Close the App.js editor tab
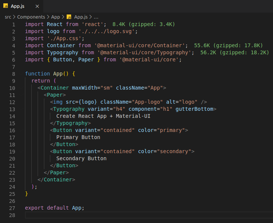 (x=37, y=6)
